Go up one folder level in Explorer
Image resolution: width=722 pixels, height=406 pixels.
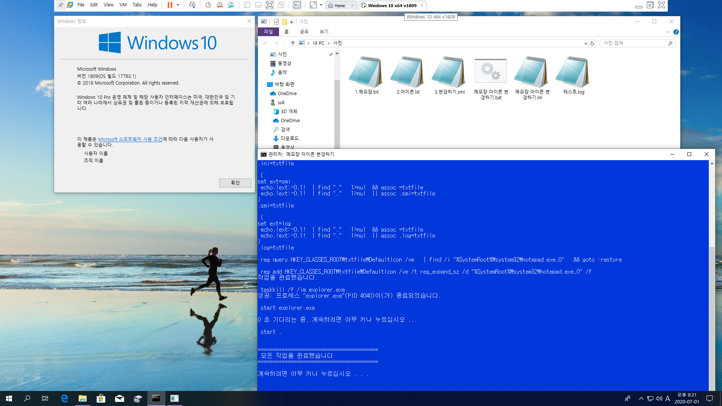[x=293, y=43]
